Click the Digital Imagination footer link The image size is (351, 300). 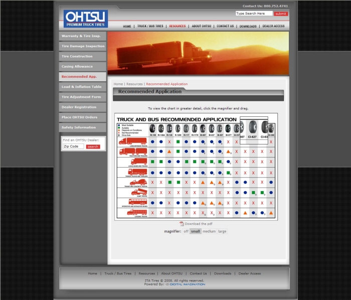(x=186, y=284)
